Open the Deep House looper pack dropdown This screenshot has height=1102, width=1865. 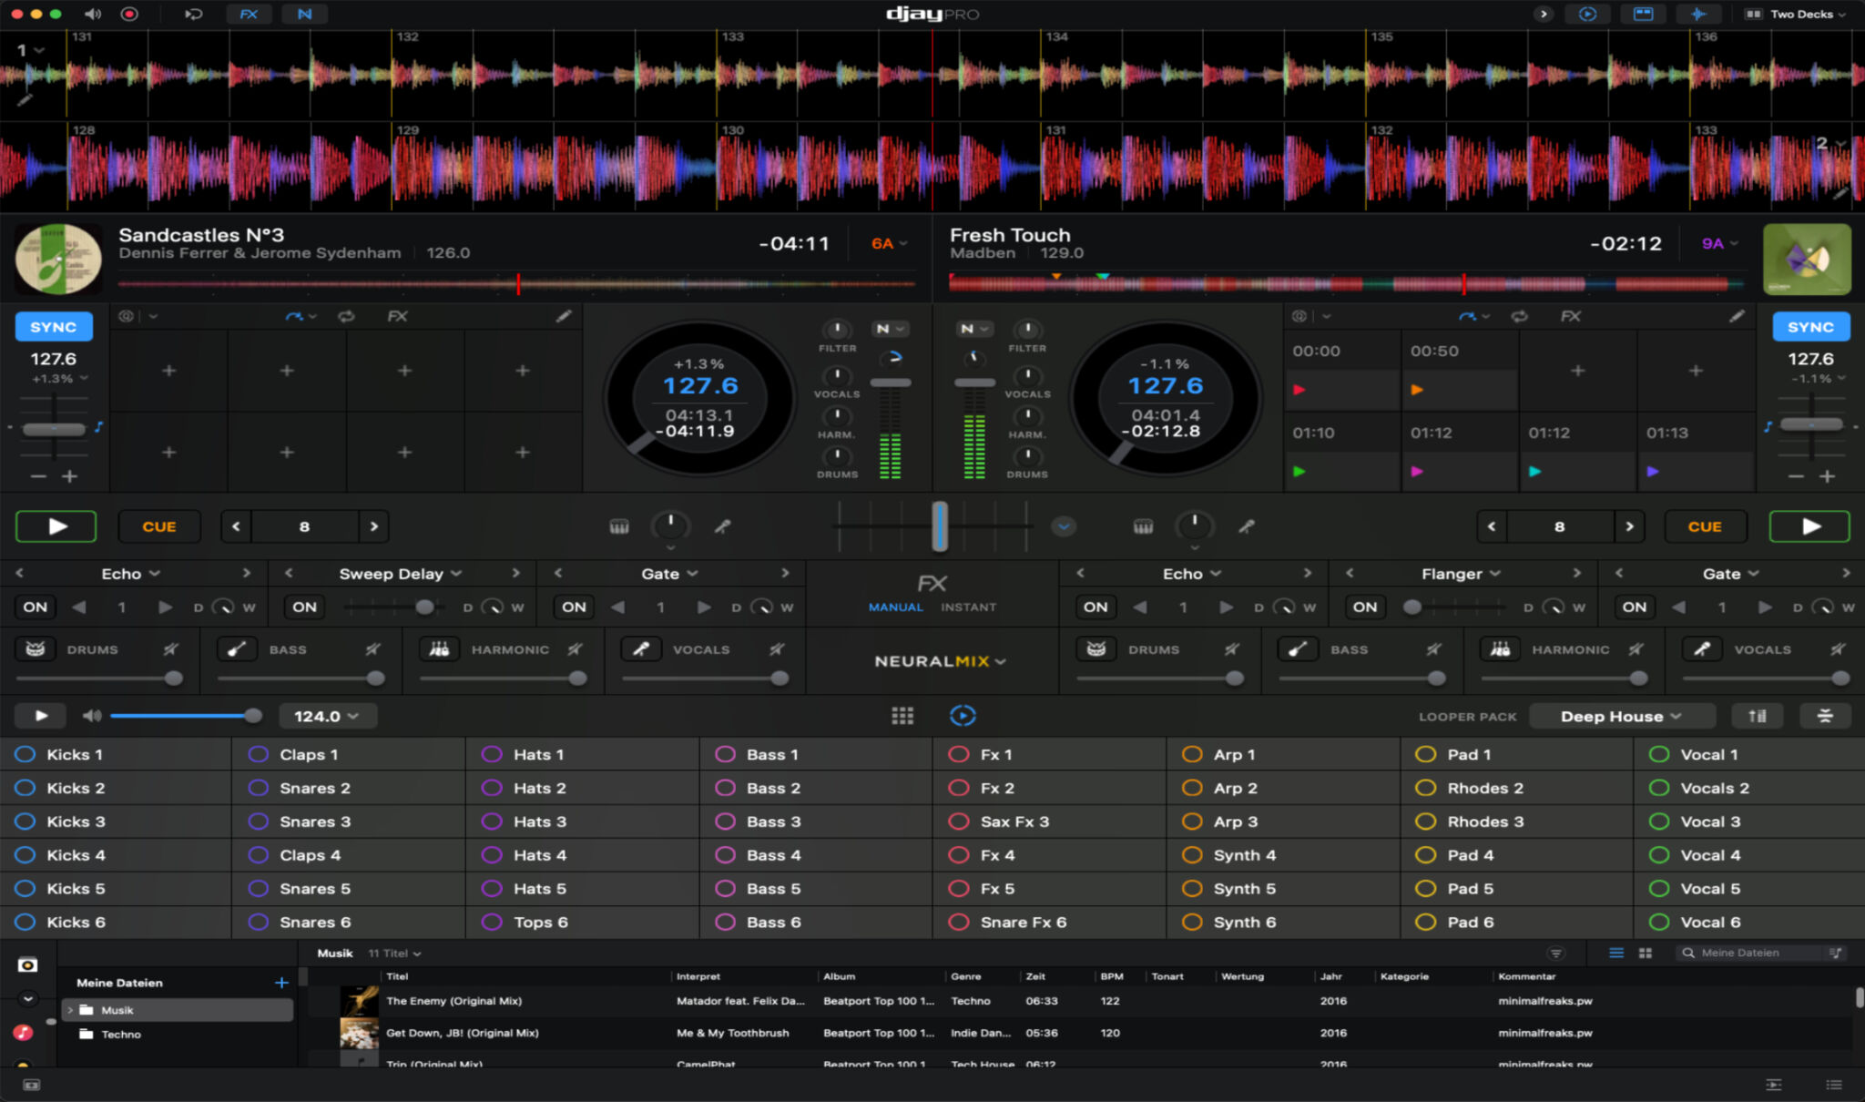point(1621,716)
